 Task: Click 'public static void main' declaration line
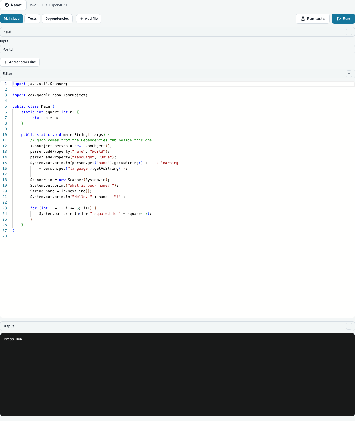point(65,135)
